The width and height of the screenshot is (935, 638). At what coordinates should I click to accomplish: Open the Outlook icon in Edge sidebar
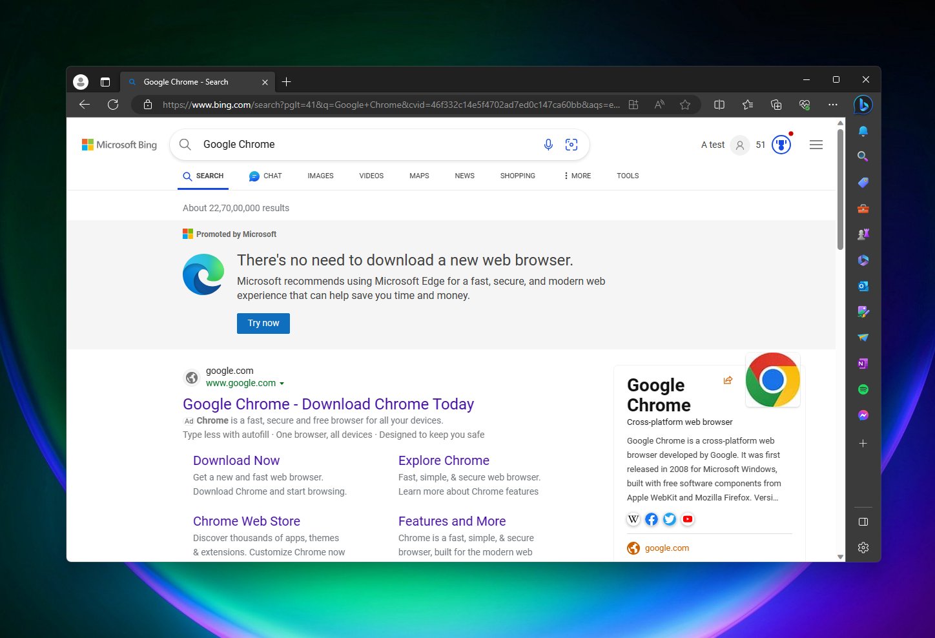pos(863,286)
